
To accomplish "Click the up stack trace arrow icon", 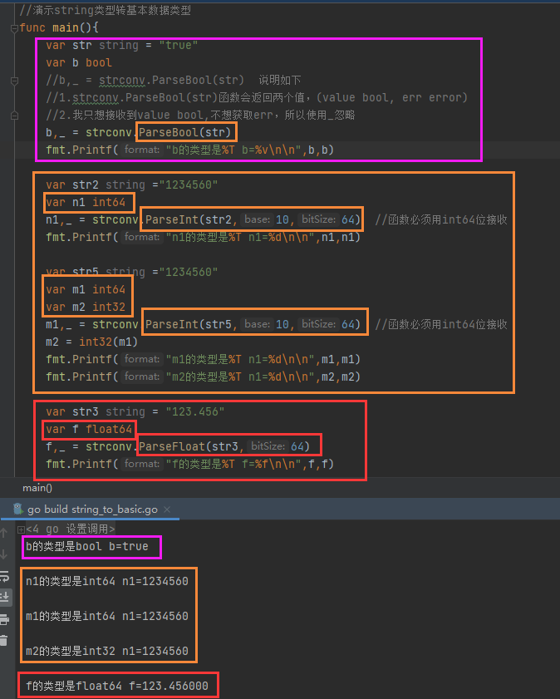I will point(6,532).
